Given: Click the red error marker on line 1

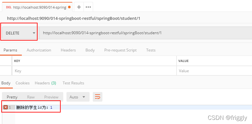Looking at the screenshot, I should [6, 107].
